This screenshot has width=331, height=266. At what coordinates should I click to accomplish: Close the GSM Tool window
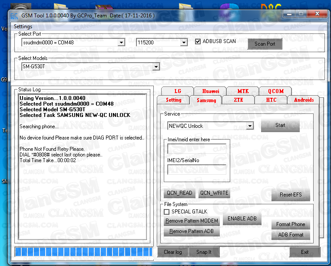pos(317,14)
